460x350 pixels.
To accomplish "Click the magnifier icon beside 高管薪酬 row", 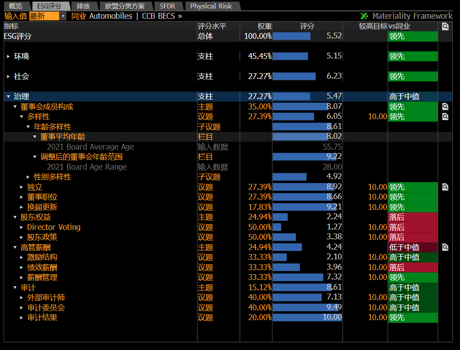I will point(444,247).
